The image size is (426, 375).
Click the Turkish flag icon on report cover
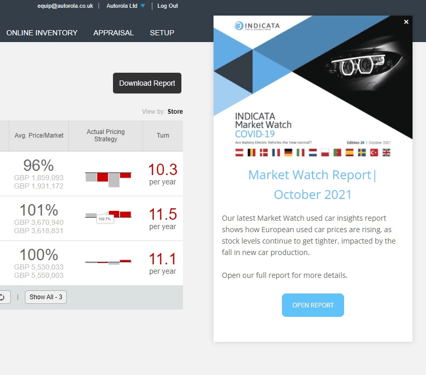(x=374, y=153)
